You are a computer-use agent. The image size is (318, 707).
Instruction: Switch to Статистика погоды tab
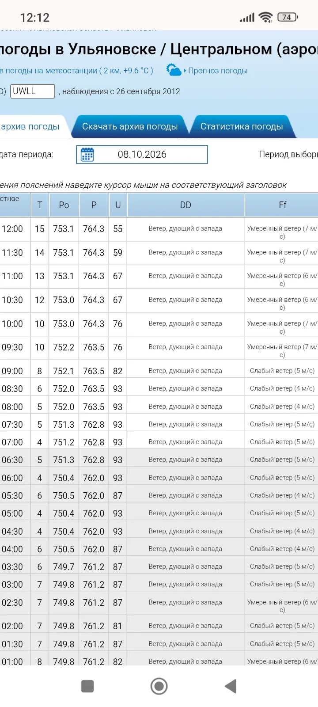[x=242, y=126]
